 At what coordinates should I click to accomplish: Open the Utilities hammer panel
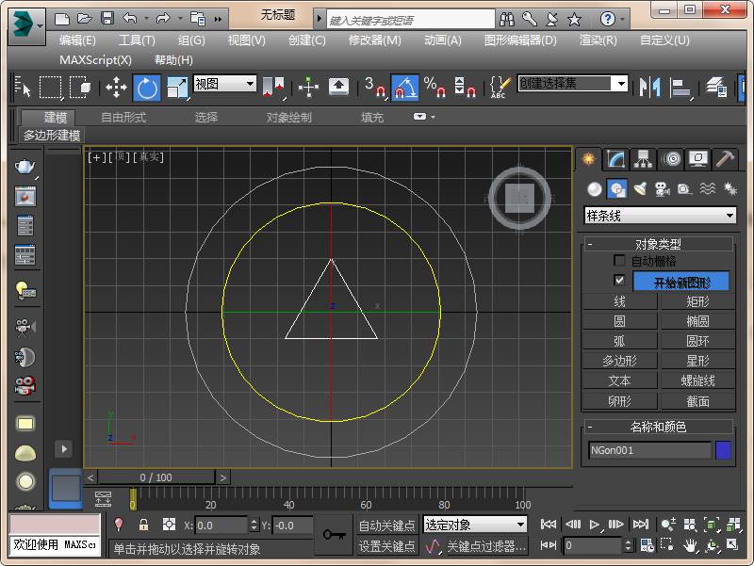point(725,159)
